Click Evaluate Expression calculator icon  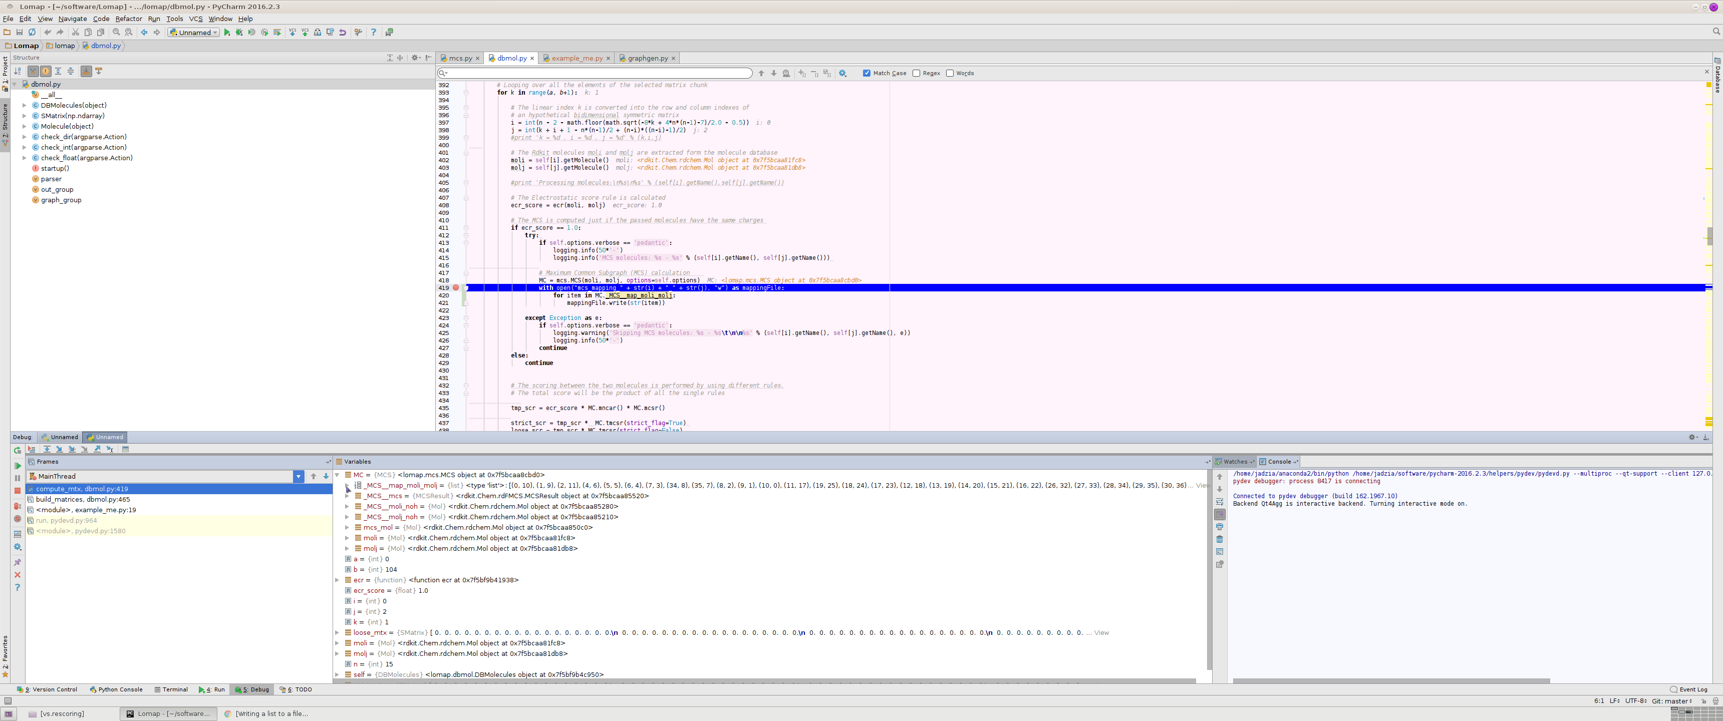(125, 449)
